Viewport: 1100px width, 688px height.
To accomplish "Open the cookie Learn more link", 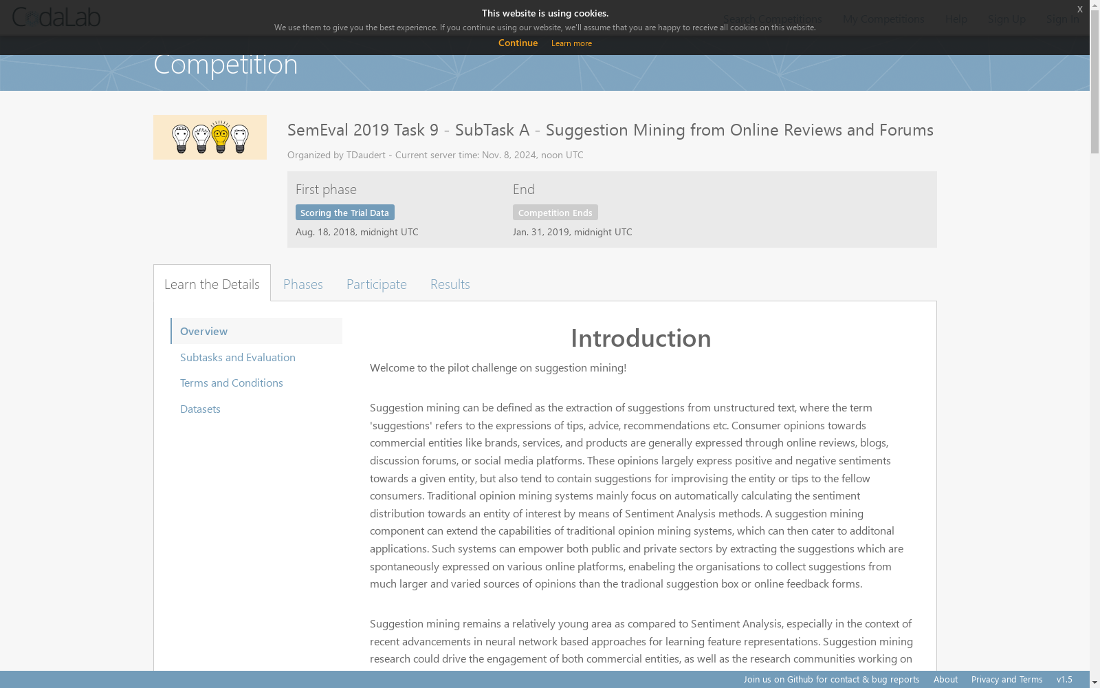I will (x=571, y=43).
